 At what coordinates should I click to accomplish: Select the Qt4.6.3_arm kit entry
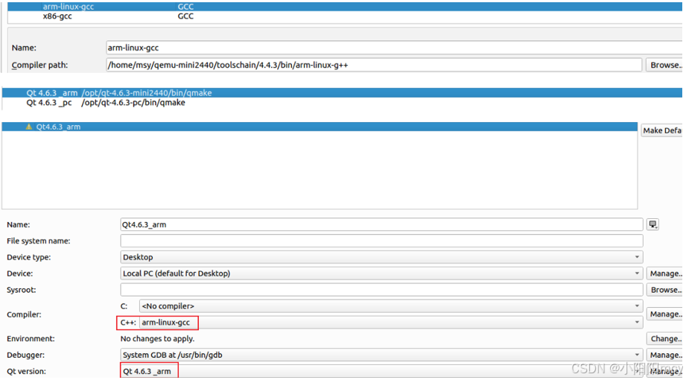(x=320, y=127)
